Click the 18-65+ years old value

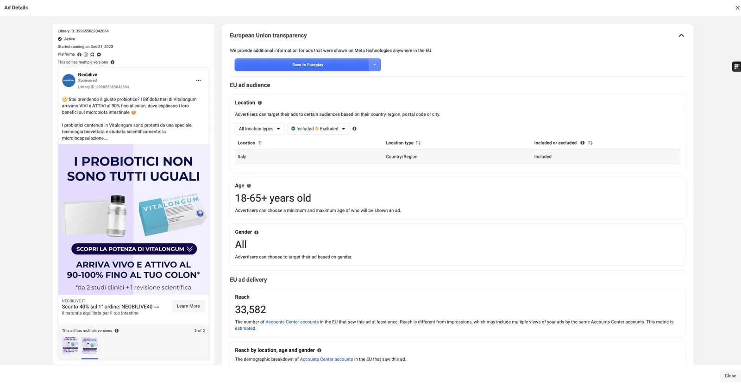click(x=273, y=198)
